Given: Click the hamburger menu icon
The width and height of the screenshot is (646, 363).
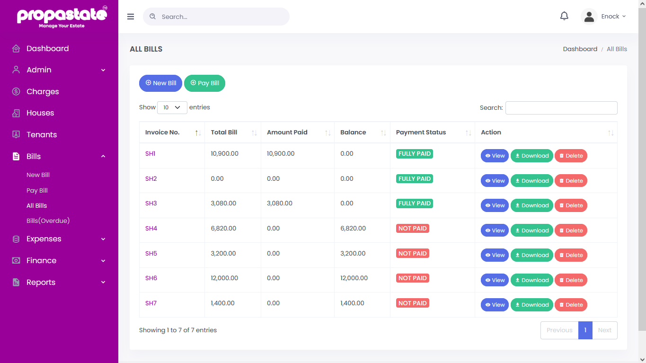Looking at the screenshot, I should click(131, 17).
